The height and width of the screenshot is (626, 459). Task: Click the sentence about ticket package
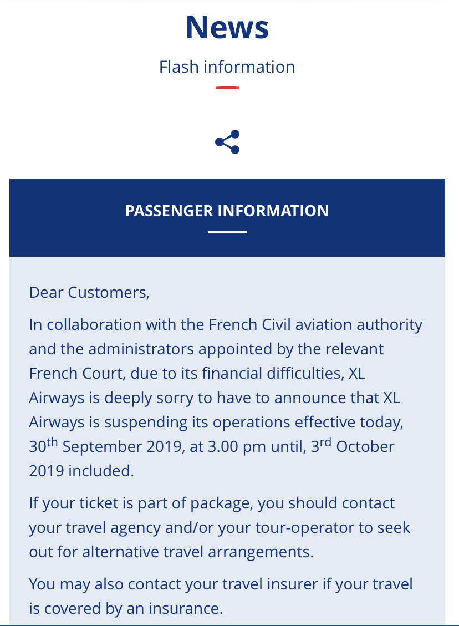pyautogui.click(x=212, y=503)
